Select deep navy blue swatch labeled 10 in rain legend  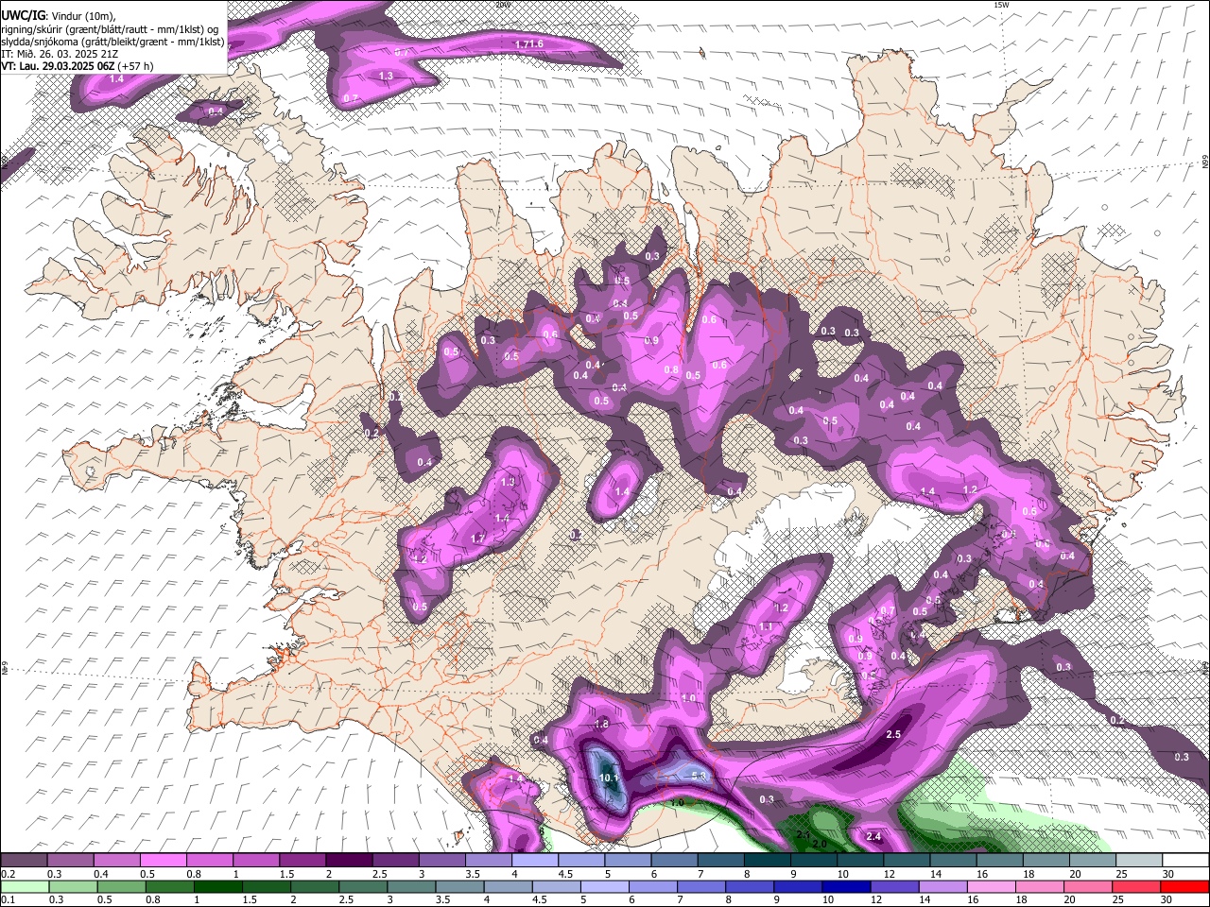click(x=845, y=886)
